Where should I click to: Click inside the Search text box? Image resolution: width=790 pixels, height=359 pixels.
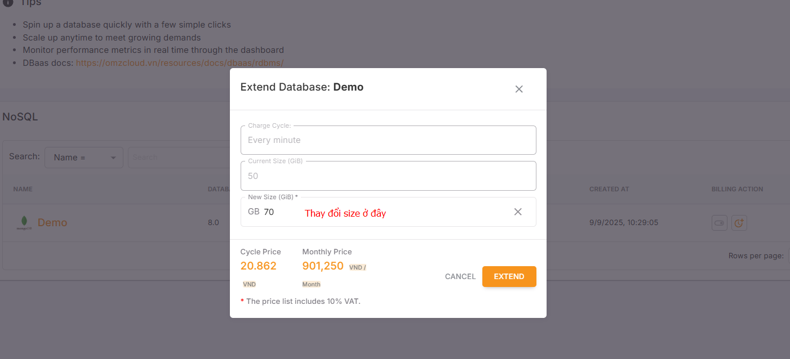180,157
